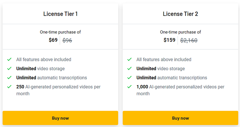Click checkmark beside Tier 2 features above included

(x=130, y=60)
